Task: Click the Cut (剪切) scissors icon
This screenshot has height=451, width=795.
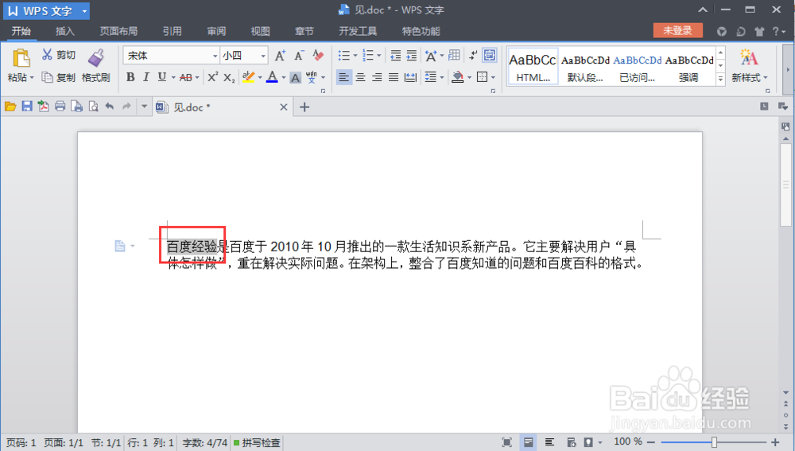Action: pyautogui.click(x=47, y=54)
